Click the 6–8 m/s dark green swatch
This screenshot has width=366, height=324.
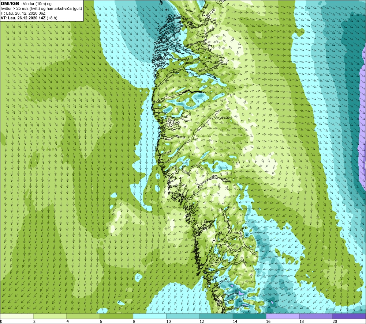(116, 316)
